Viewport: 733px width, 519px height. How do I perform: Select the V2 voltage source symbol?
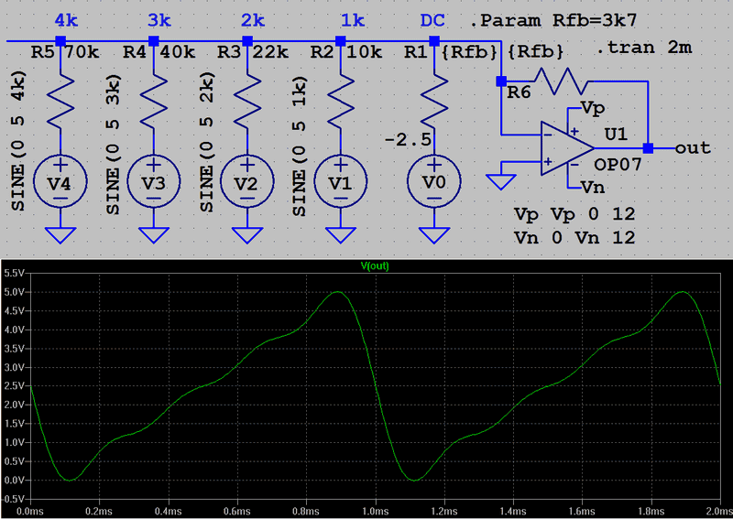click(247, 182)
